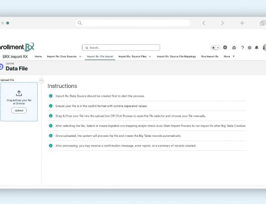Click the Upload File label
This screenshot has height=204, width=266.
[x=7, y=80]
